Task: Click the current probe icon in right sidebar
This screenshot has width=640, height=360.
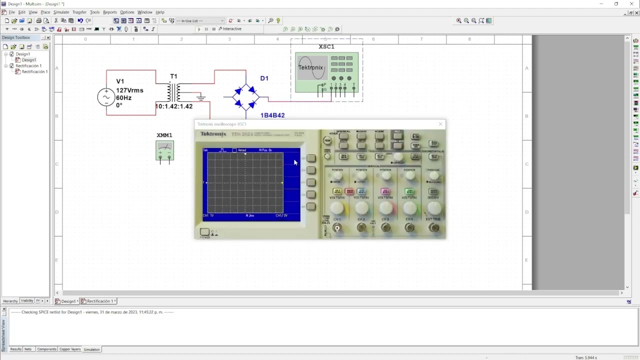Action: click(x=636, y=193)
